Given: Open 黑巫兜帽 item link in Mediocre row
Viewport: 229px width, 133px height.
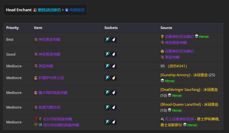Looking at the screenshot, I should [x=46, y=66].
